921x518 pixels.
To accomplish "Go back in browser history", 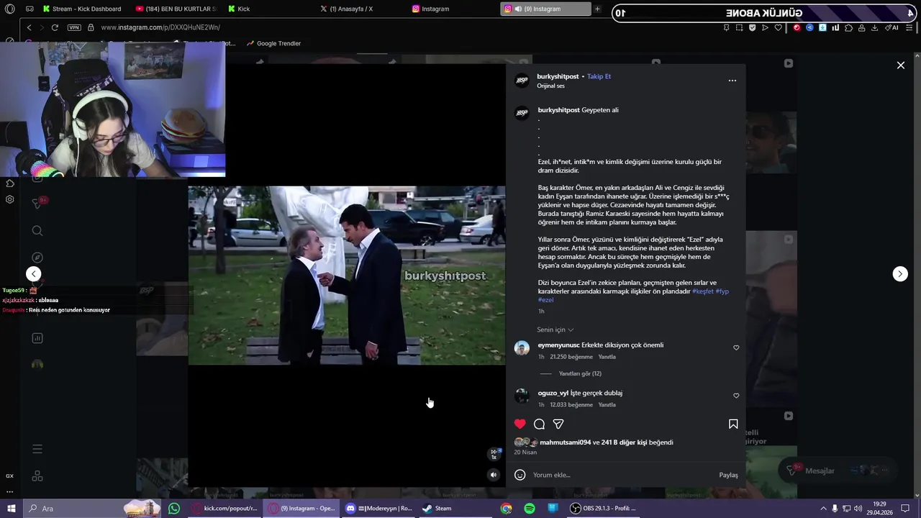I will (29, 27).
